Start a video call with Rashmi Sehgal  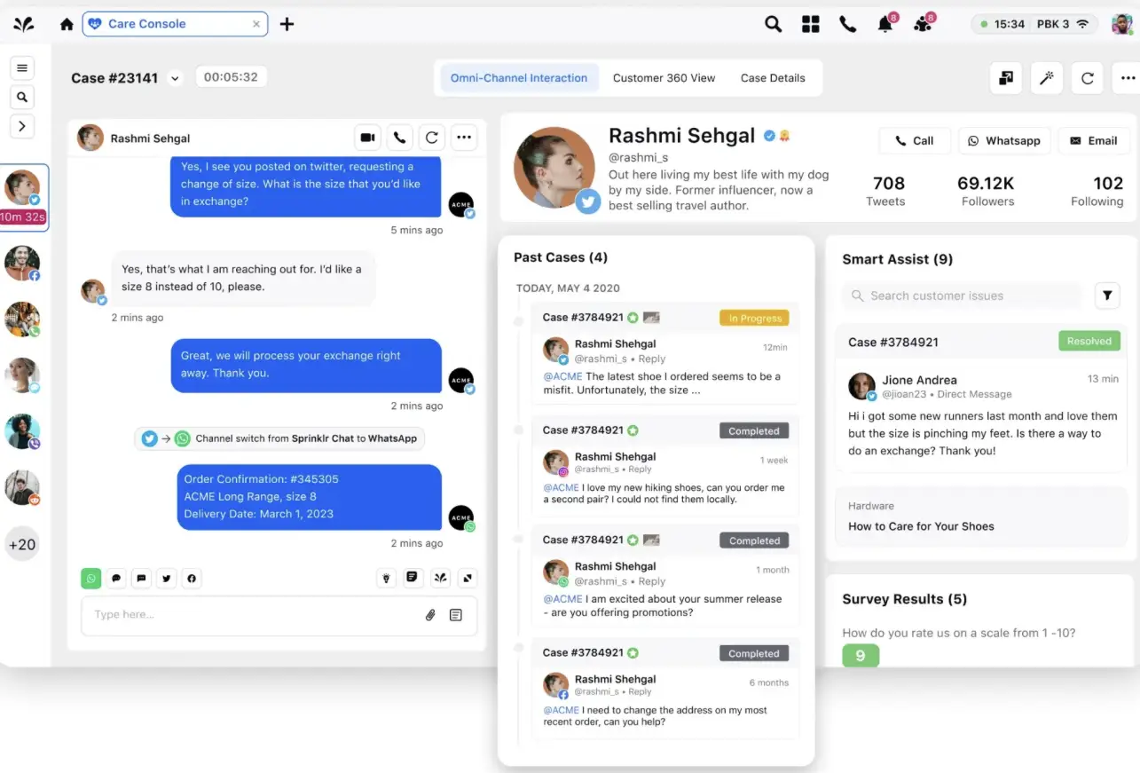[x=367, y=138]
